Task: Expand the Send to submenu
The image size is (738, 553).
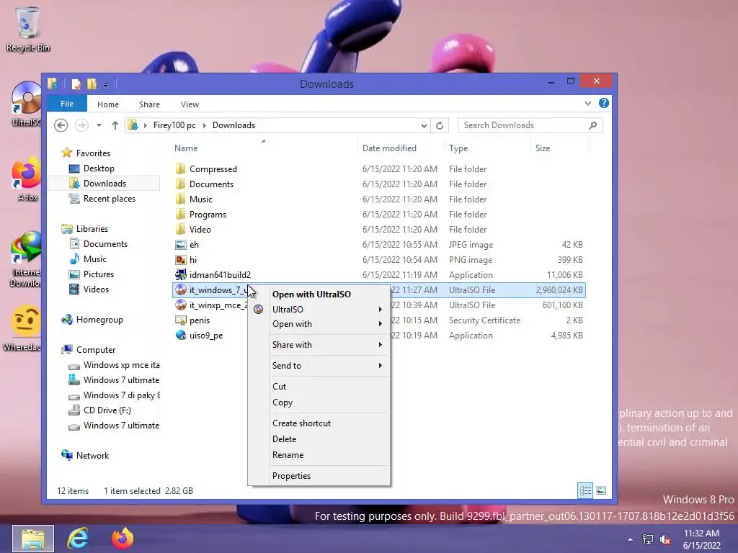Action: (x=319, y=365)
